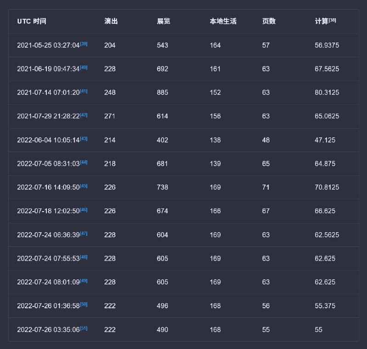Click footnote 42 after 2021-07-29 21:28:22
The height and width of the screenshot is (349, 367).
(x=83, y=115)
